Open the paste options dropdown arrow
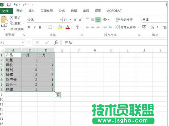This screenshot has height=126, width=169. [4, 30]
